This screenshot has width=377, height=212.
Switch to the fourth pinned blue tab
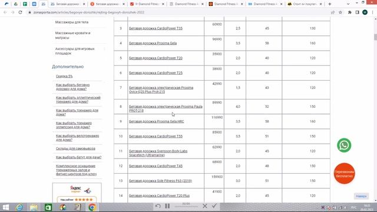(x=34, y=4)
